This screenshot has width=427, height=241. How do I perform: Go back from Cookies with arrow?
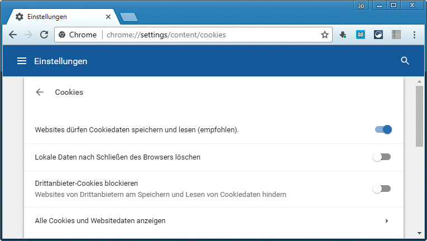[x=40, y=92]
